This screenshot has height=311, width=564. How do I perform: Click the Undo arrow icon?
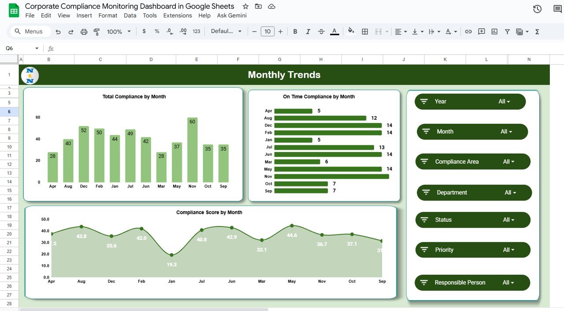[x=58, y=32]
